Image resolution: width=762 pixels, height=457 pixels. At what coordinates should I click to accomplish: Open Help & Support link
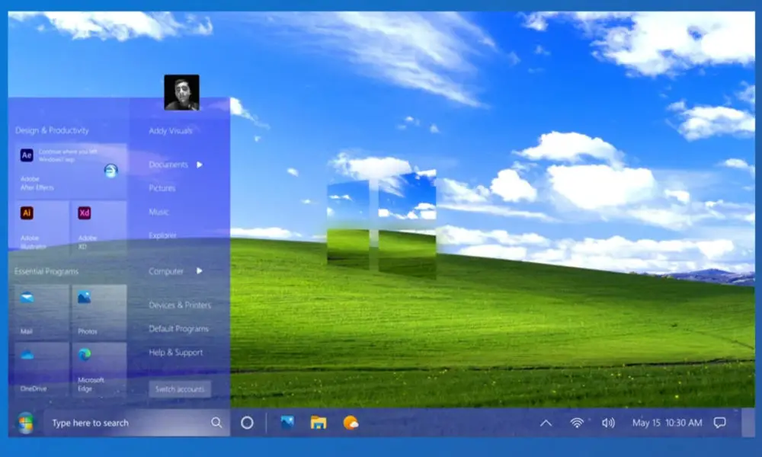pyautogui.click(x=176, y=353)
